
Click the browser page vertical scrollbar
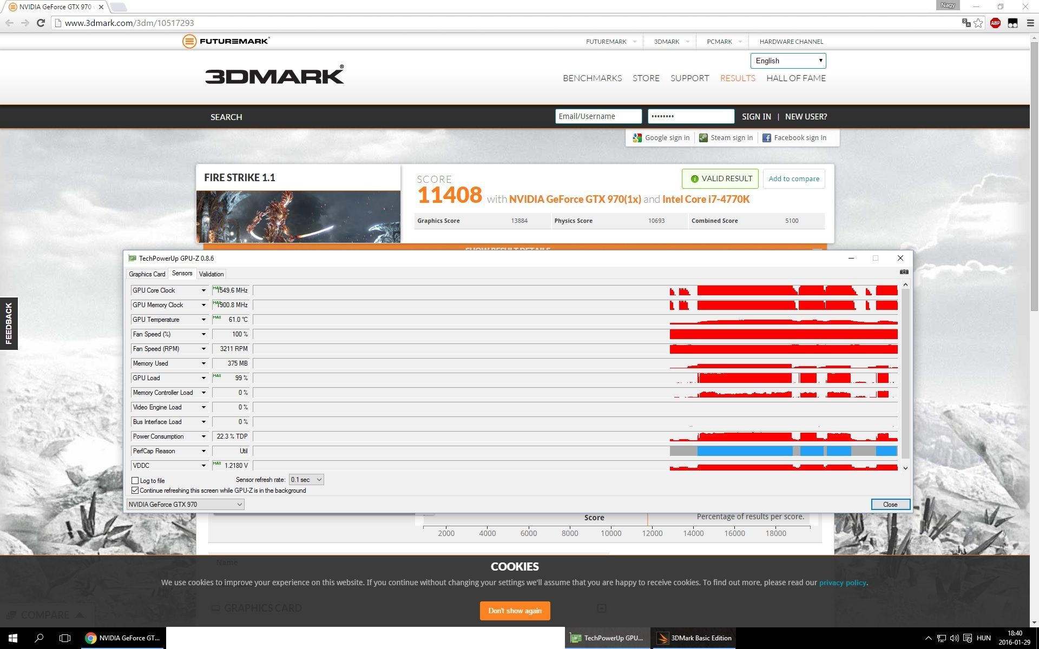(1034, 176)
